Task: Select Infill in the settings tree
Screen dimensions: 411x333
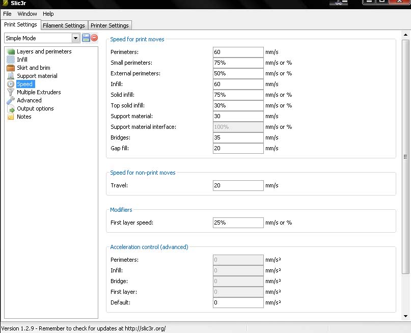Action: [x=22, y=60]
